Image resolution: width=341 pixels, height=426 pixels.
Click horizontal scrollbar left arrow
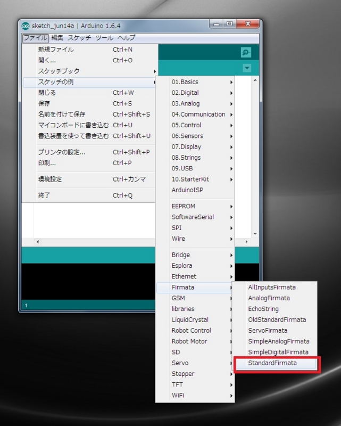click(x=38, y=242)
